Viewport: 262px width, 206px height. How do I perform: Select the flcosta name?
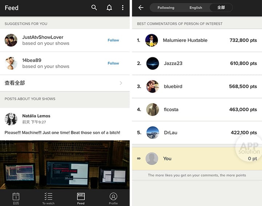(x=171, y=109)
